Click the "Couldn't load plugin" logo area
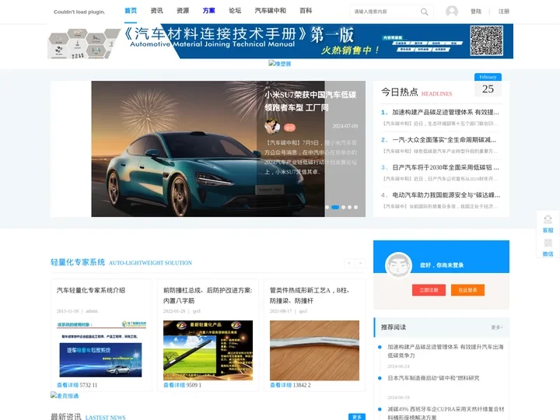560x420 pixels. (79, 12)
